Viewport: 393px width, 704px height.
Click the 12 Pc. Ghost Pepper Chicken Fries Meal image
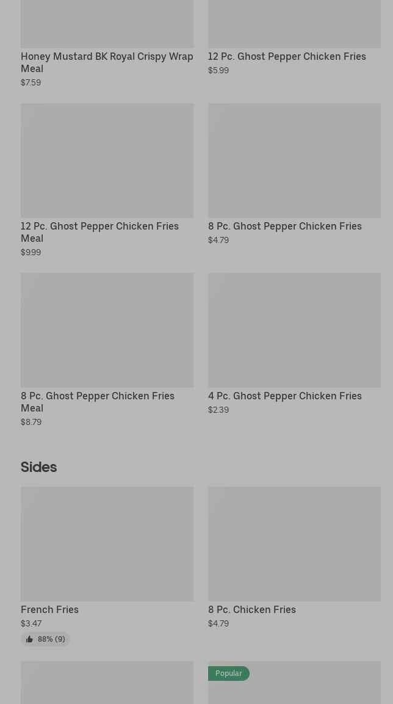[107, 161]
